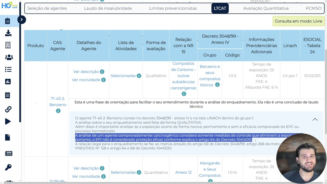The width and height of the screenshot is (327, 184).
Task: Click info icon beside compostos tóxicos
Action: [217, 85]
